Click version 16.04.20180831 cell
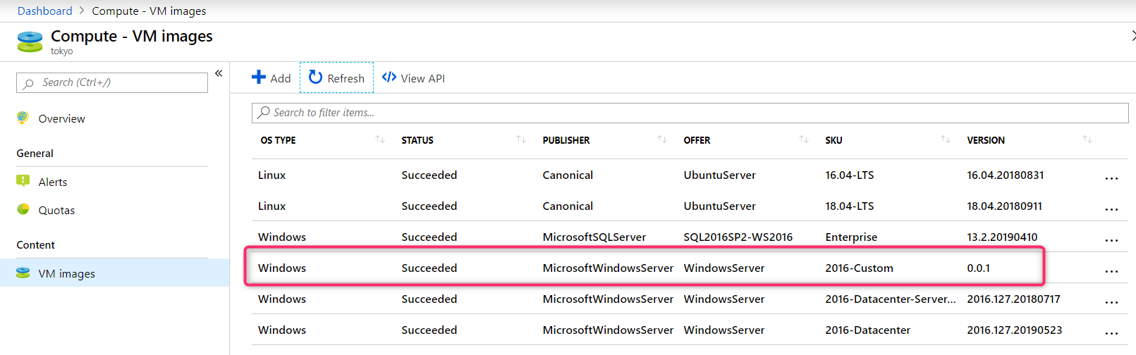Image resolution: width=1136 pixels, height=355 pixels. point(1006,175)
